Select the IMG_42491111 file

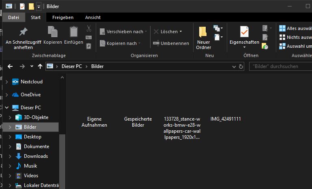(226, 119)
